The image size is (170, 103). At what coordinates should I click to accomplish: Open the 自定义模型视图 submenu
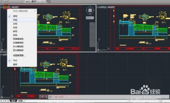coord(22,11)
